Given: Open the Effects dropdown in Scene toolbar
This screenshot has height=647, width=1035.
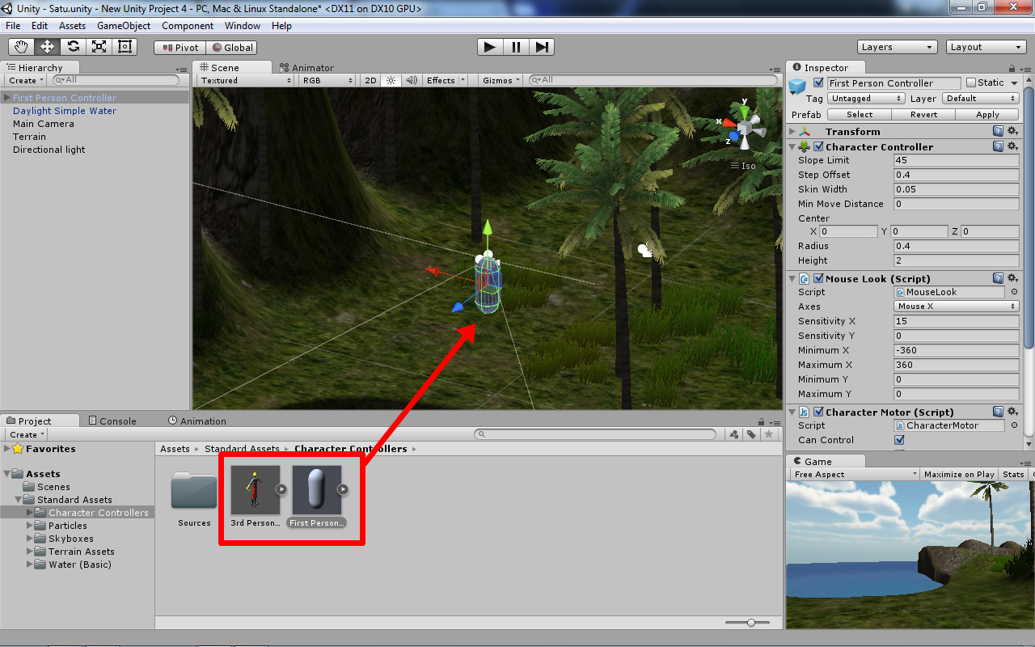Looking at the screenshot, I should [446, 80].
